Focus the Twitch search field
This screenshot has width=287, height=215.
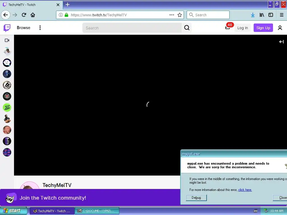point(132,28)
